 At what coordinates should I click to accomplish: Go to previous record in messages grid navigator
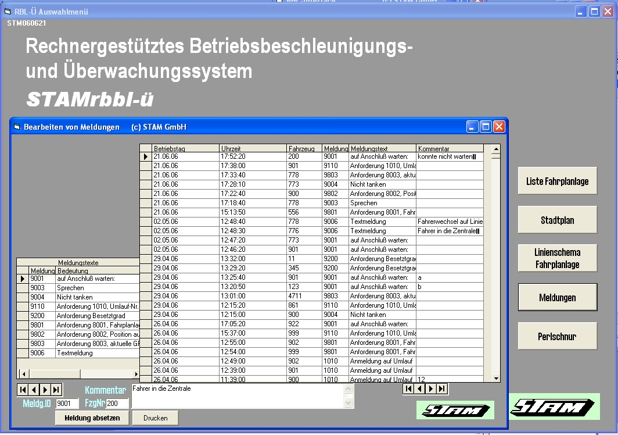420,388
